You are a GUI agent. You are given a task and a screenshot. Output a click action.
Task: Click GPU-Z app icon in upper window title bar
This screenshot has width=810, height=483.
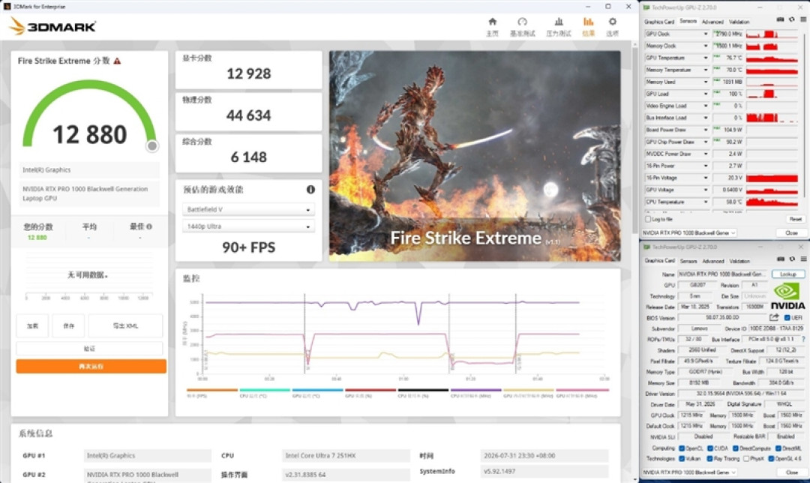tap(646, 7)
